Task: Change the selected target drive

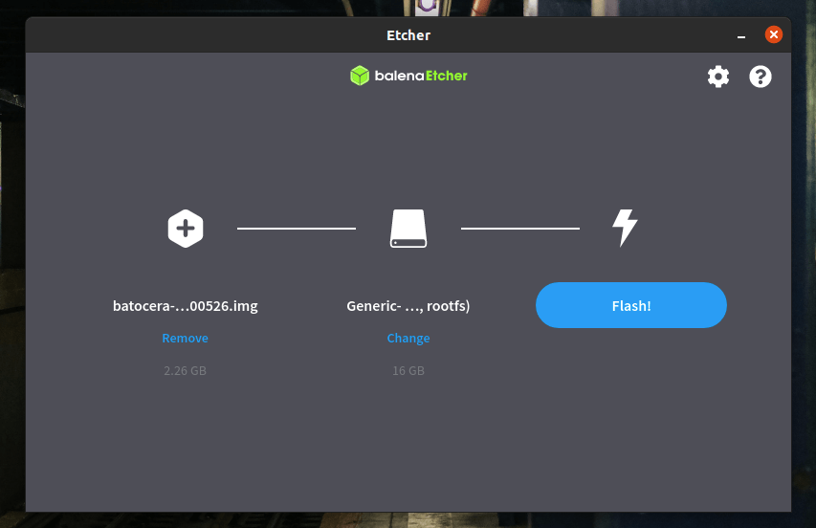Action: [x=408, y=338]
